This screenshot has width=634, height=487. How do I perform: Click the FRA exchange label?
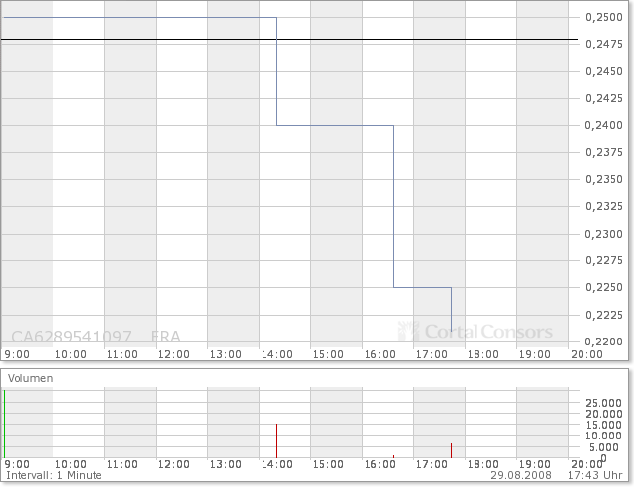click(165, 337)
